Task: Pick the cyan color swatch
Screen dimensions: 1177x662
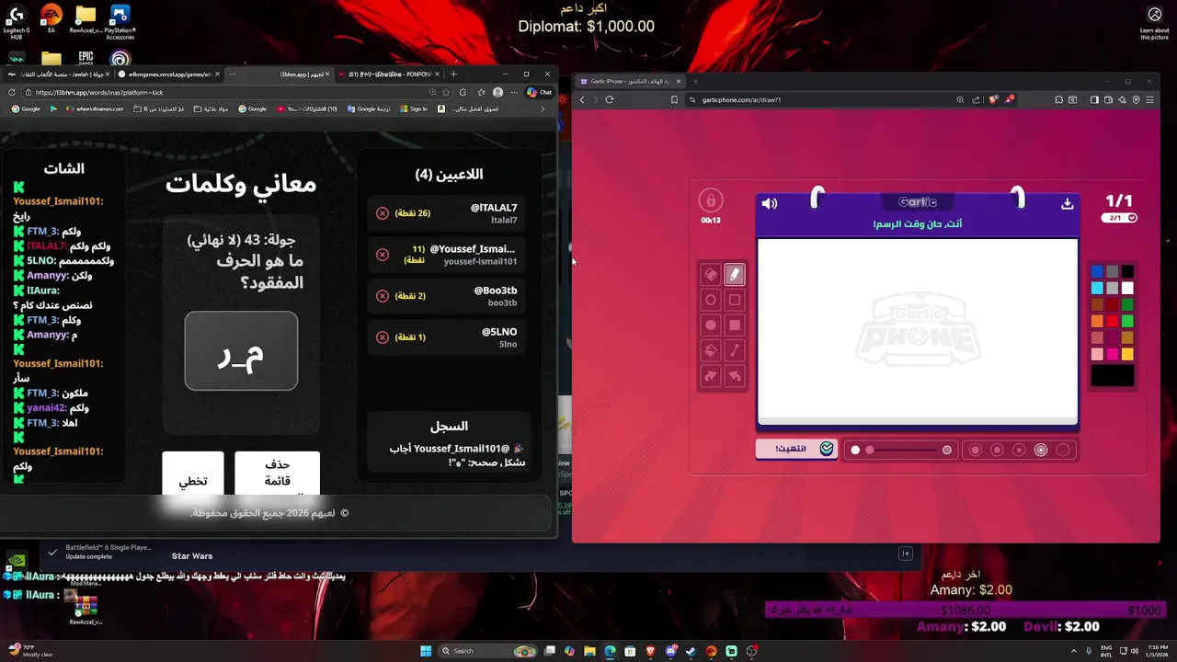Action: [x=1097, y=288]
